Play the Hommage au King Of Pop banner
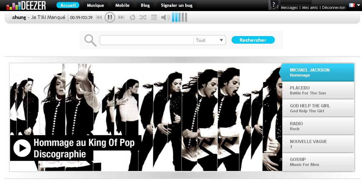Viewport: 362px width, 181px height. [x=22, y=148]
